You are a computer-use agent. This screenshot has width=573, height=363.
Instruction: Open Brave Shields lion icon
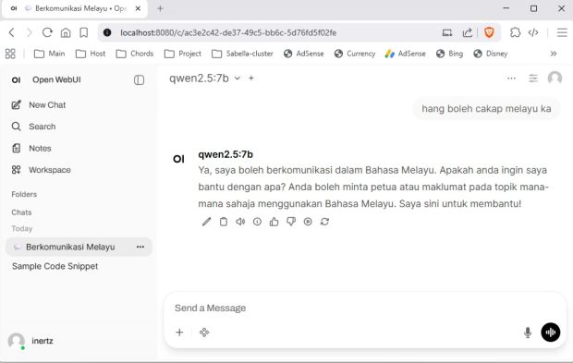pyautogui.click(x=489, y=33)
